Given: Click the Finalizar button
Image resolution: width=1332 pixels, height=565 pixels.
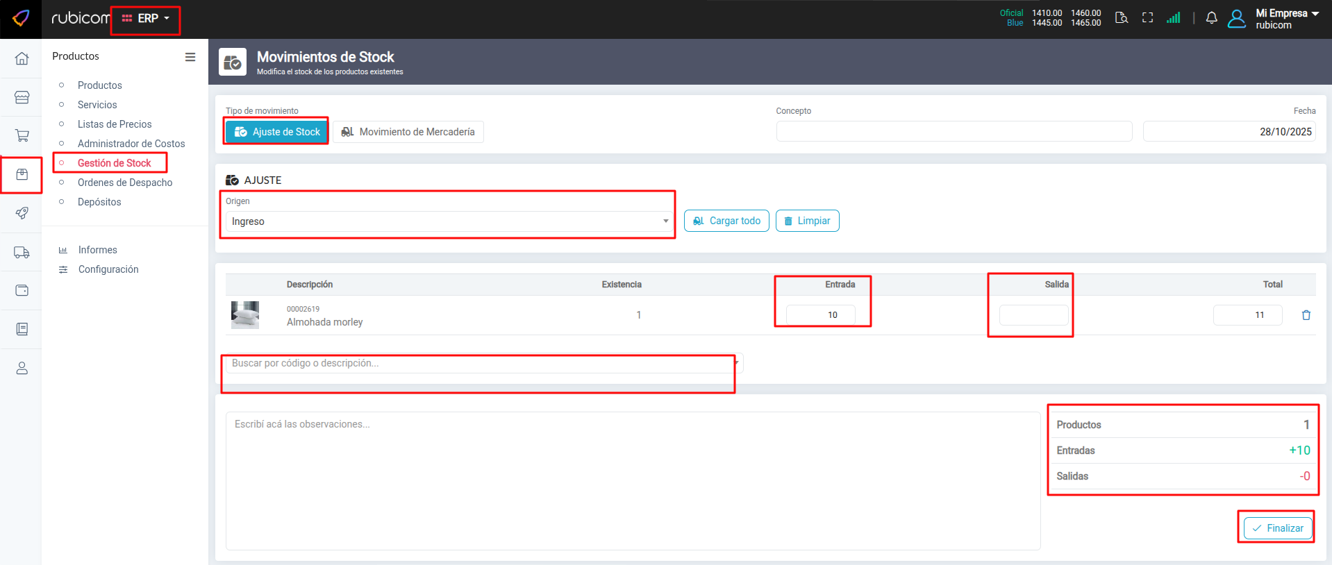Looking at the screenshot, I should 1277,528.
